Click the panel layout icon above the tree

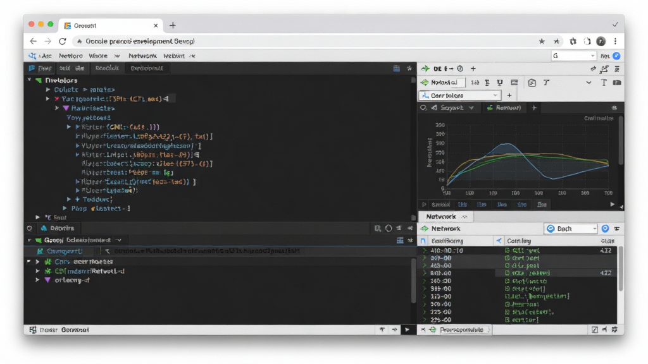pyautogui.click(x=396, y=68)
